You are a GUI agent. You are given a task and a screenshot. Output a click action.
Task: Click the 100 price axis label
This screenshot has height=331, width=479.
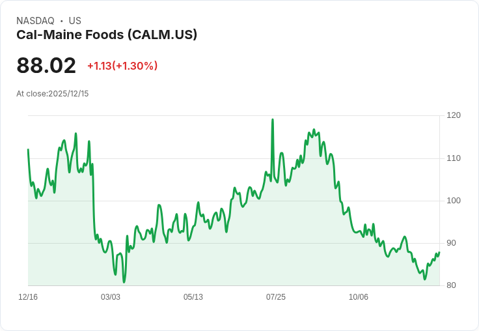(x=454, y=201)
